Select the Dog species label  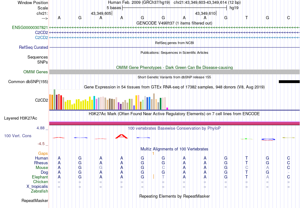coord(45,172)
